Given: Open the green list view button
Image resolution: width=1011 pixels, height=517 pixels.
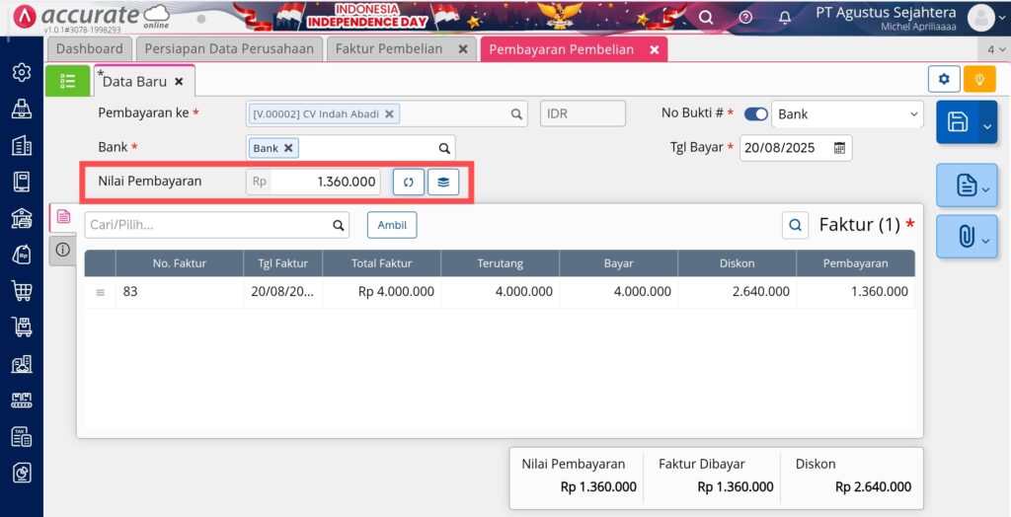Looking at the screenshot, I should pos(68,81).
